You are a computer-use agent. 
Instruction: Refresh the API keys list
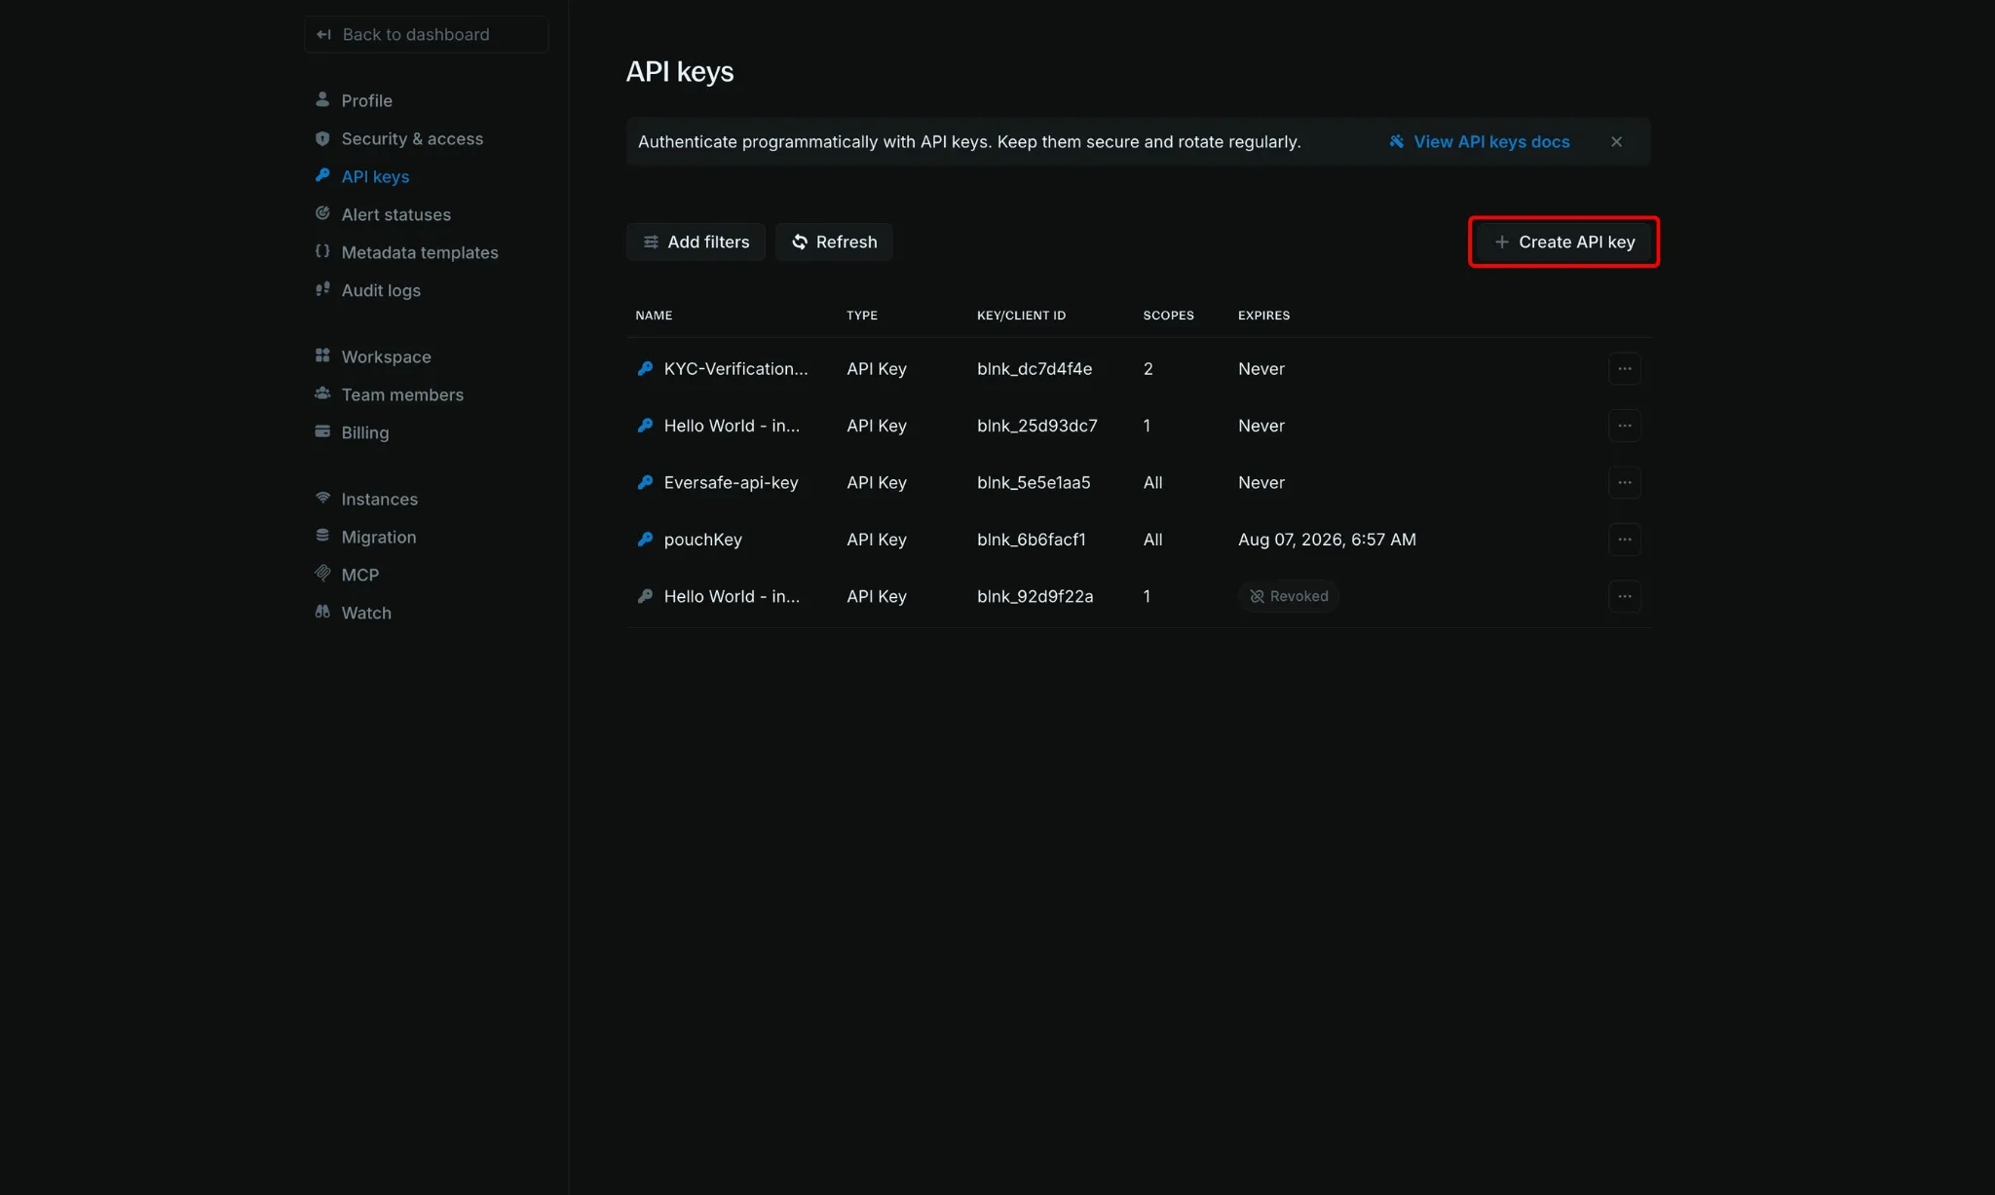834,242
